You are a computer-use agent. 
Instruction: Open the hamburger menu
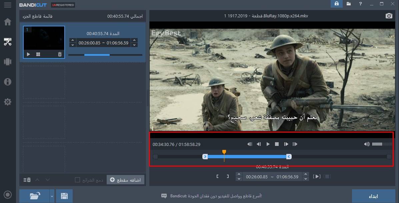(8, 5)
